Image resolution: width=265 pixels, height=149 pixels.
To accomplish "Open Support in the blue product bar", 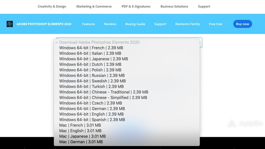I will (160, 24).
